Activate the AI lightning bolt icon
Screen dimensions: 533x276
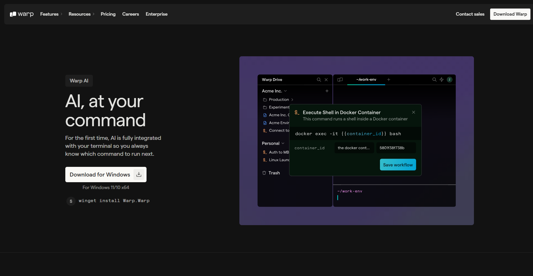[x=441, y=80]
